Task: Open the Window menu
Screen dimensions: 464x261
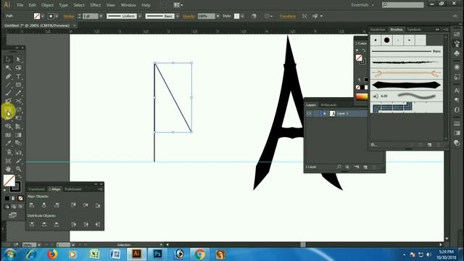Action: coord(128,5)
